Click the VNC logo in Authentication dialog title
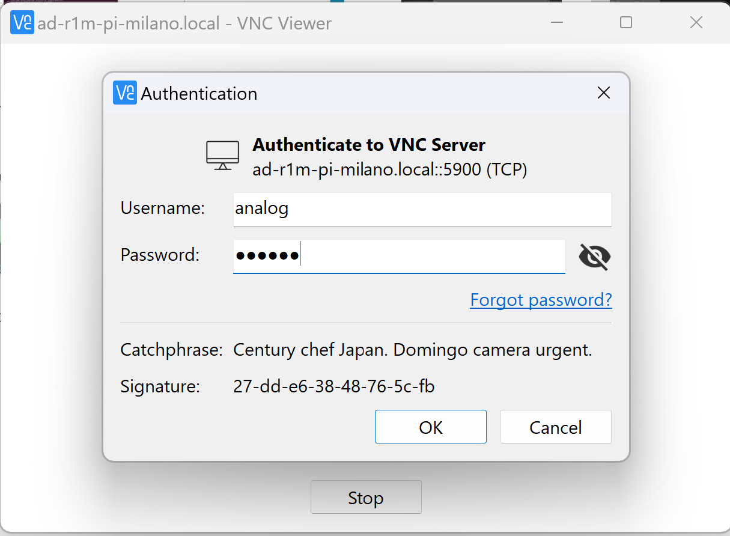The width and height of the screenshot is (730, 536). [x=125, y=93]
